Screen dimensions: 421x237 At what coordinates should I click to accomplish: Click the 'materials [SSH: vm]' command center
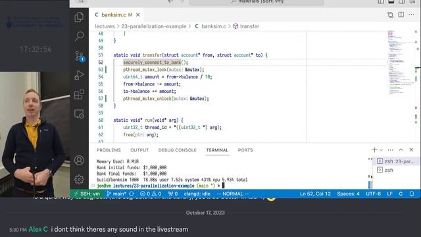pyautogui.click(x=257, y=2)
